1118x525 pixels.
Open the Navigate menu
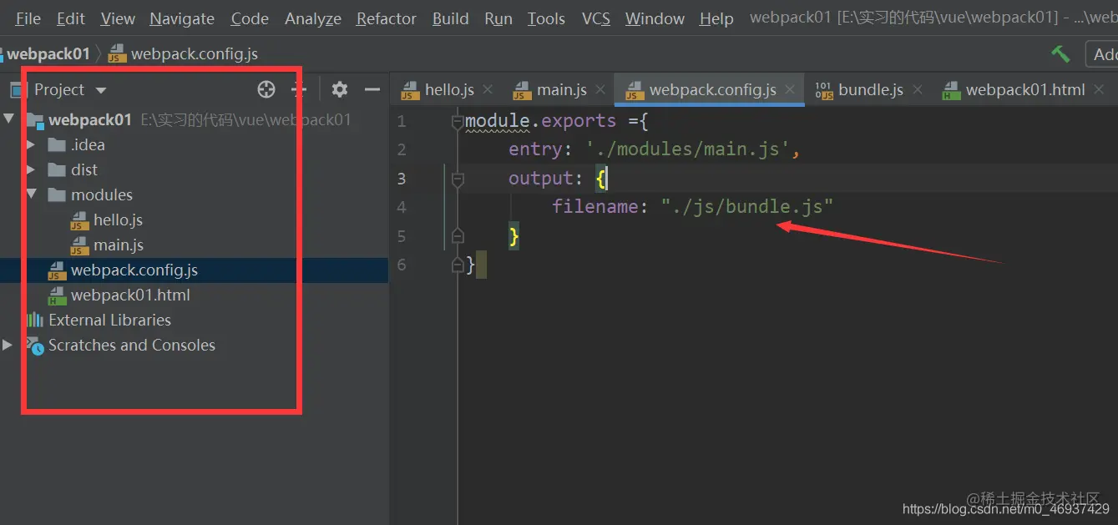click(x=182, y=18)
